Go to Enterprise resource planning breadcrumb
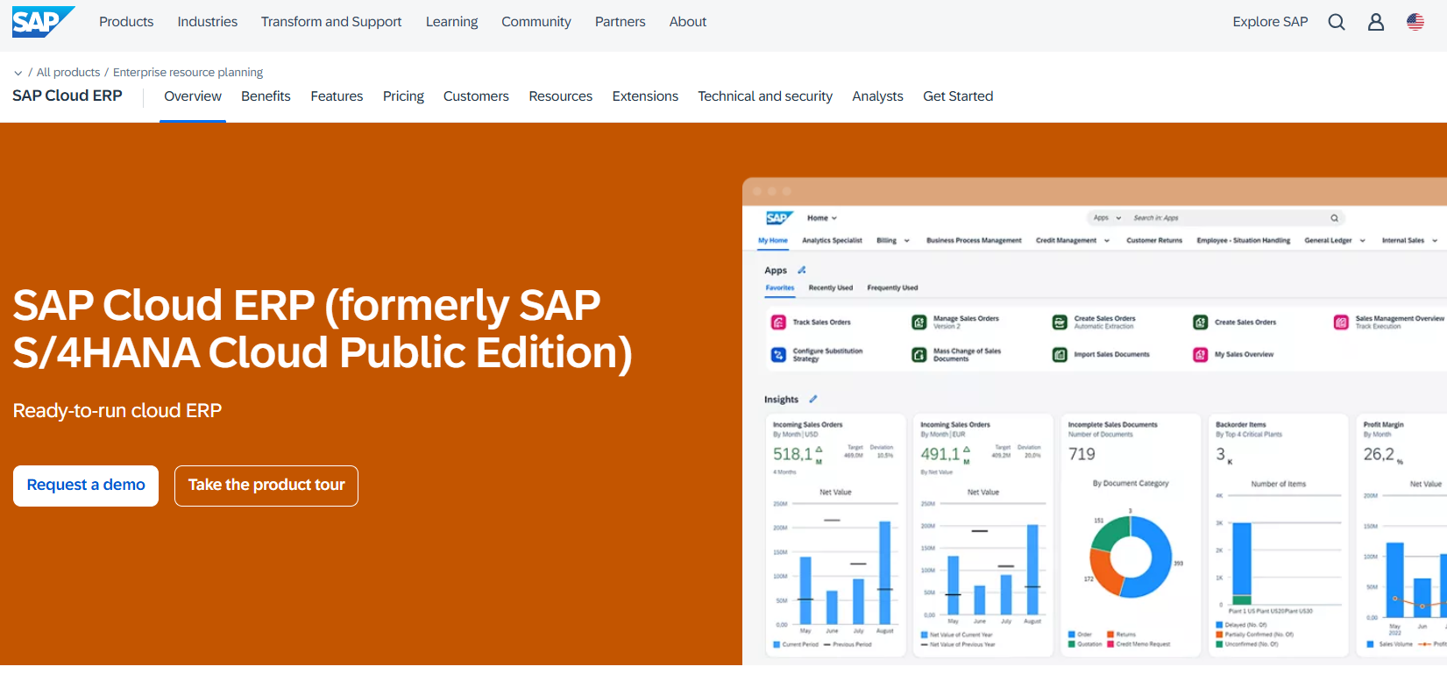This screenshot has height=688, width=1447. coord(188,73)
